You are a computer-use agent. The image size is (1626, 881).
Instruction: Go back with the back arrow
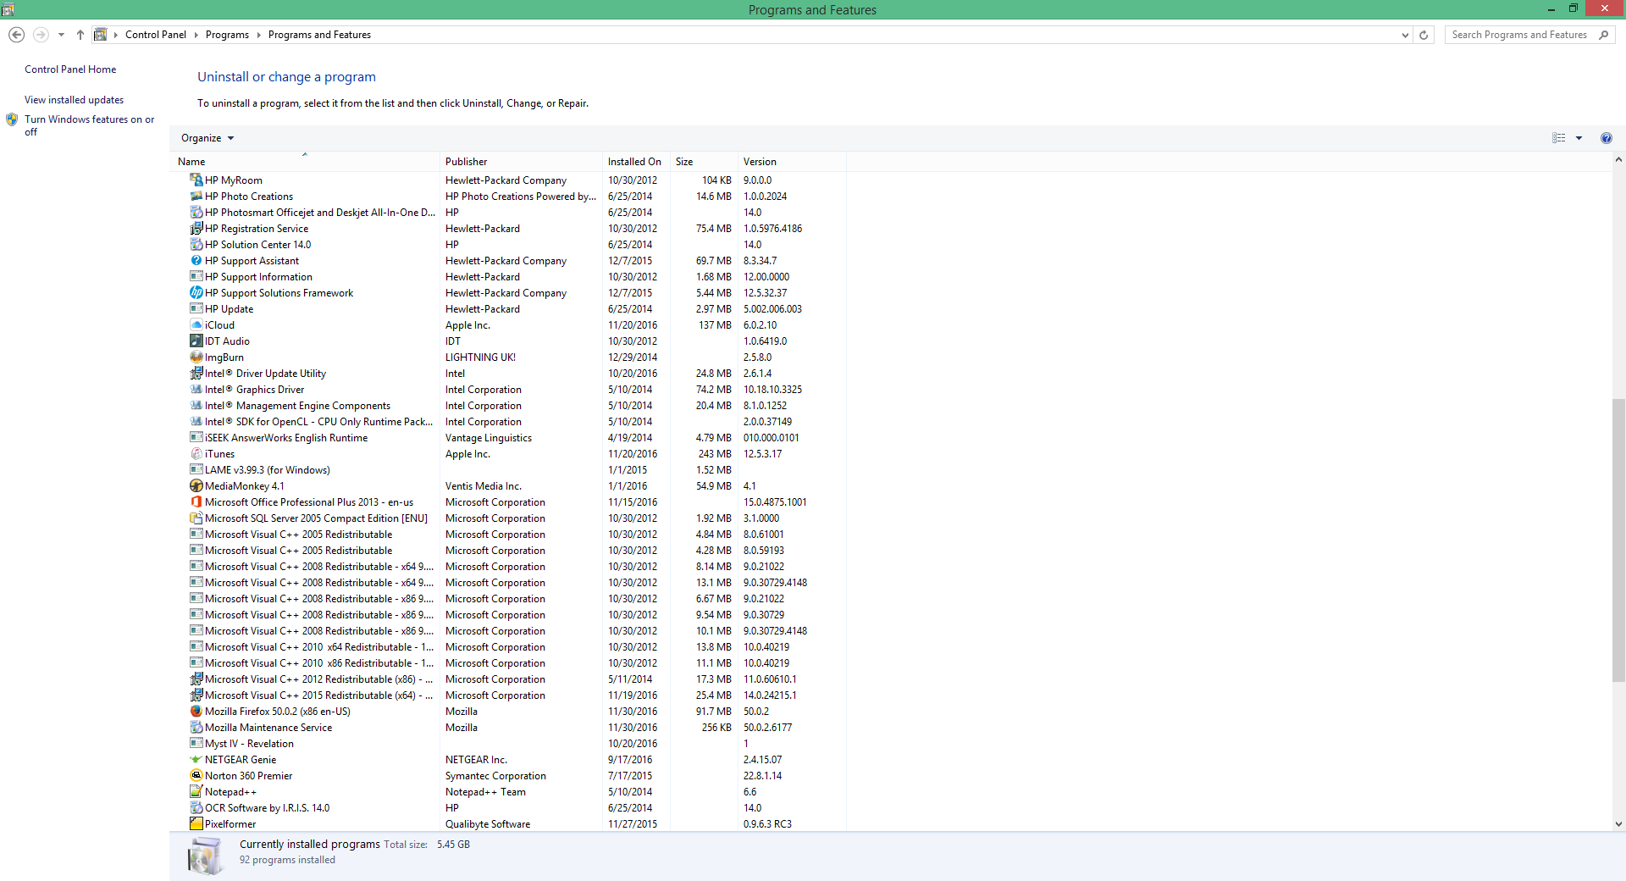coord(16,35)
